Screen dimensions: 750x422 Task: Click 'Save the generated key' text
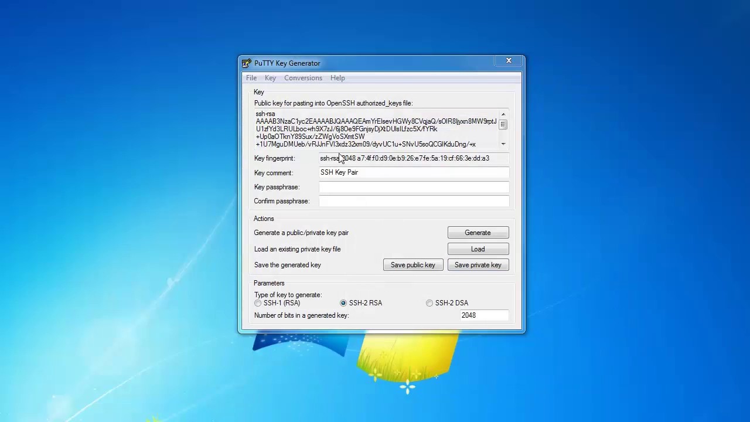pyautogui.click(x=287, y=265)
